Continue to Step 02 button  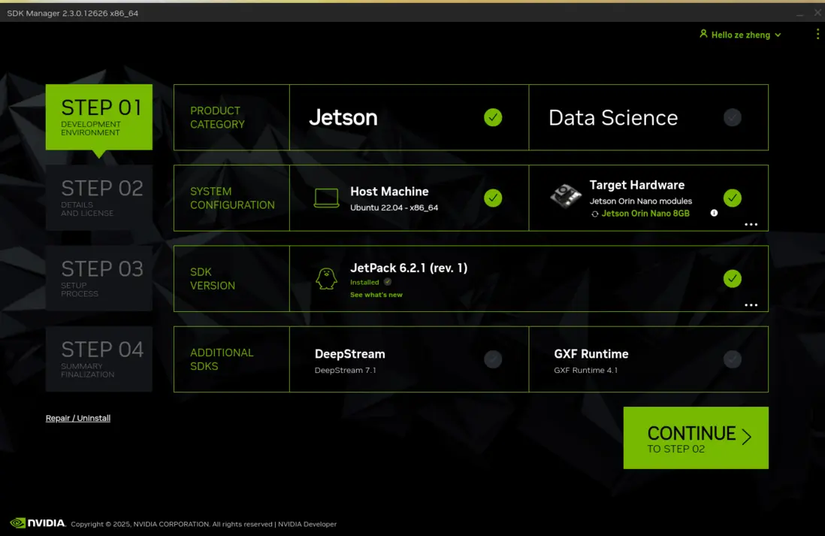tap(696, 438)
